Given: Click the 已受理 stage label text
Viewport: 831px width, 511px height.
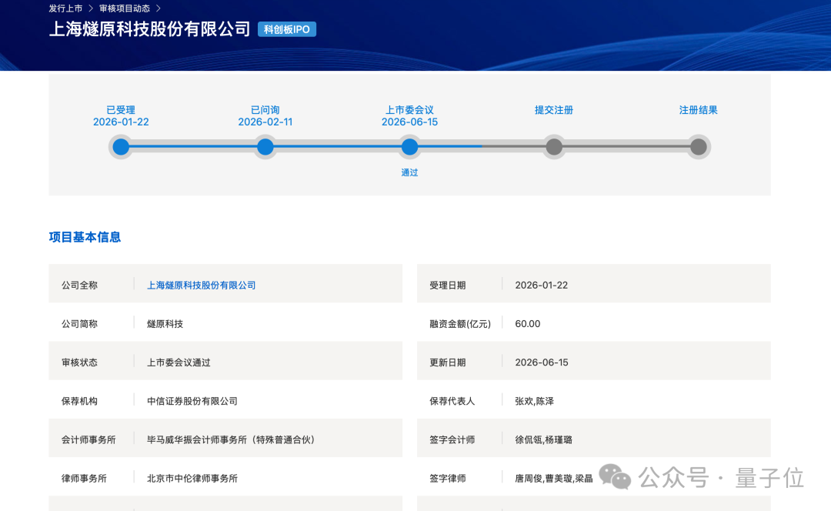Looking at the screenshot, I should [121, 110].
